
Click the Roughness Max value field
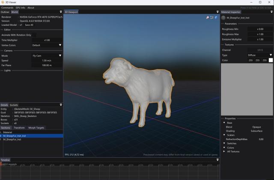pyautogui.click(x=260, y=34)
